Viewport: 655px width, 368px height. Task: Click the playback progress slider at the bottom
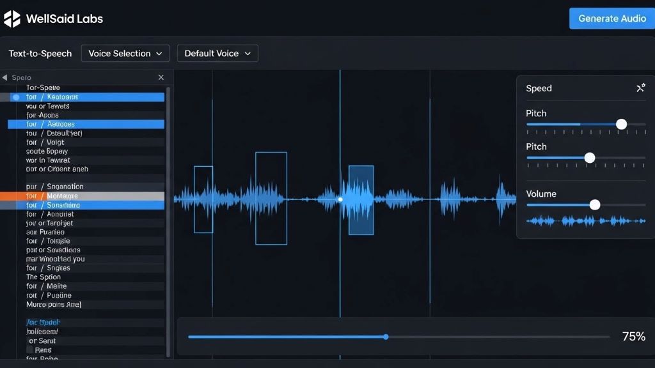[x=386, y=336]
